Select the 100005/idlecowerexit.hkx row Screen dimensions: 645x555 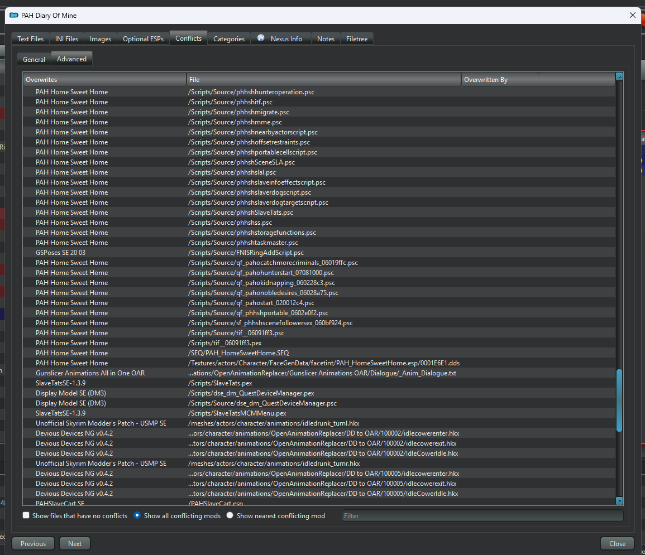pyautogui.click(x=319, y=484)
